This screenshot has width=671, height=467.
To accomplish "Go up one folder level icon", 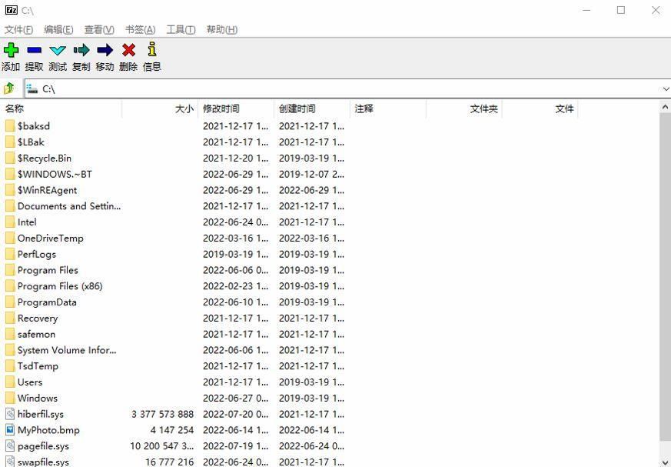I will [x=9, y=88].
